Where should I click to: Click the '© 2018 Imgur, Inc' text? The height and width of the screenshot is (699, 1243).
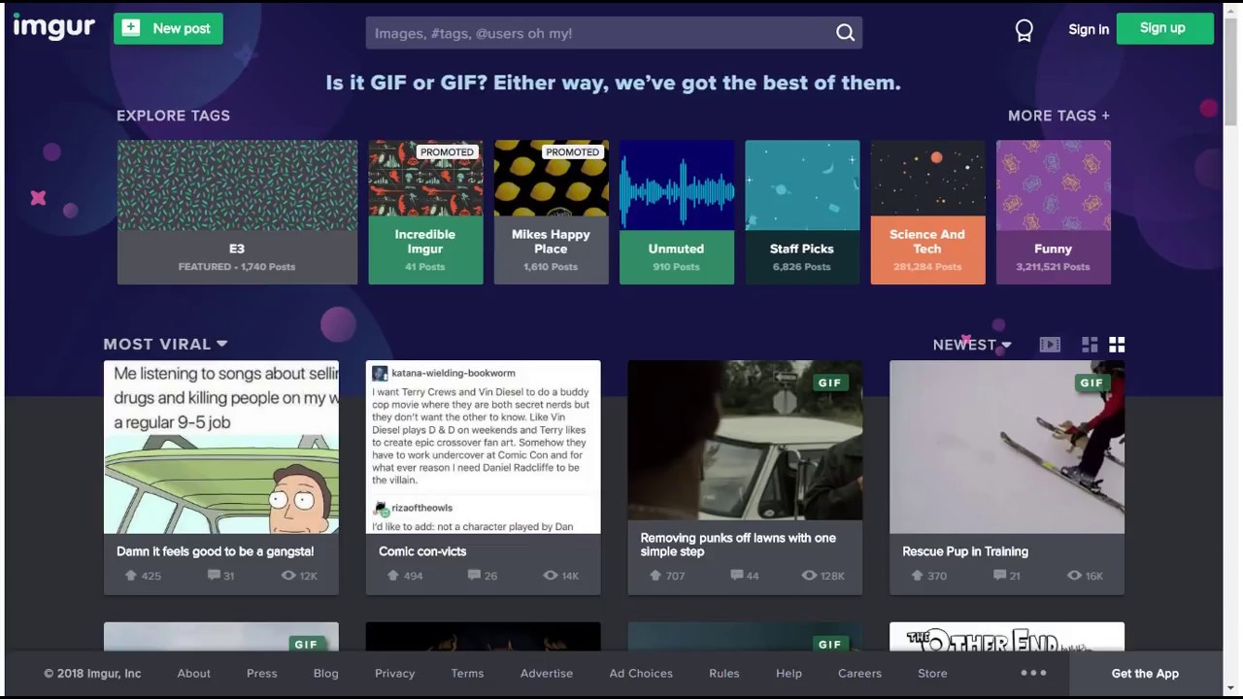[92, 673]
